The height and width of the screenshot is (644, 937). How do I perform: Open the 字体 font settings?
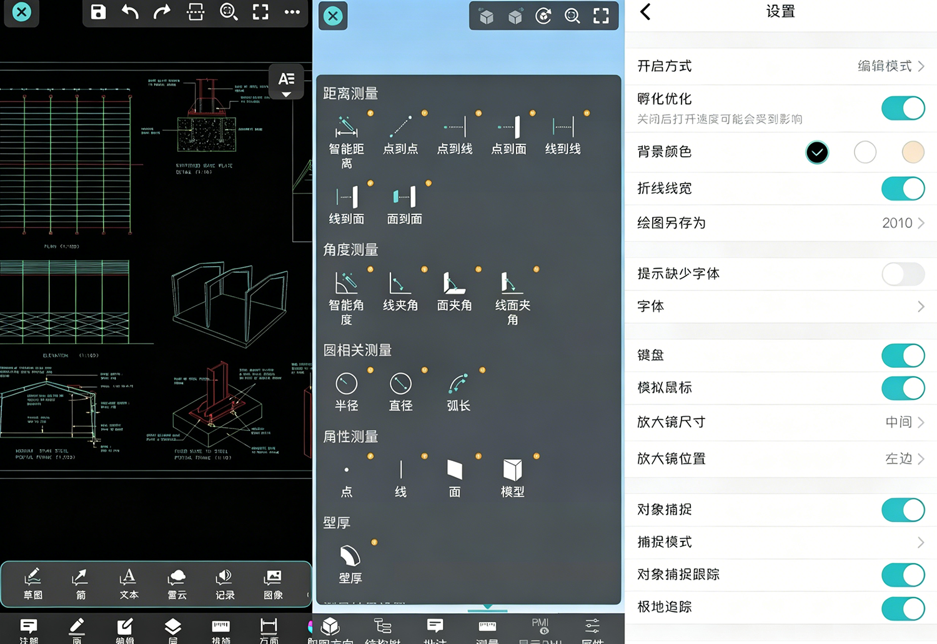tap(781, 306)
